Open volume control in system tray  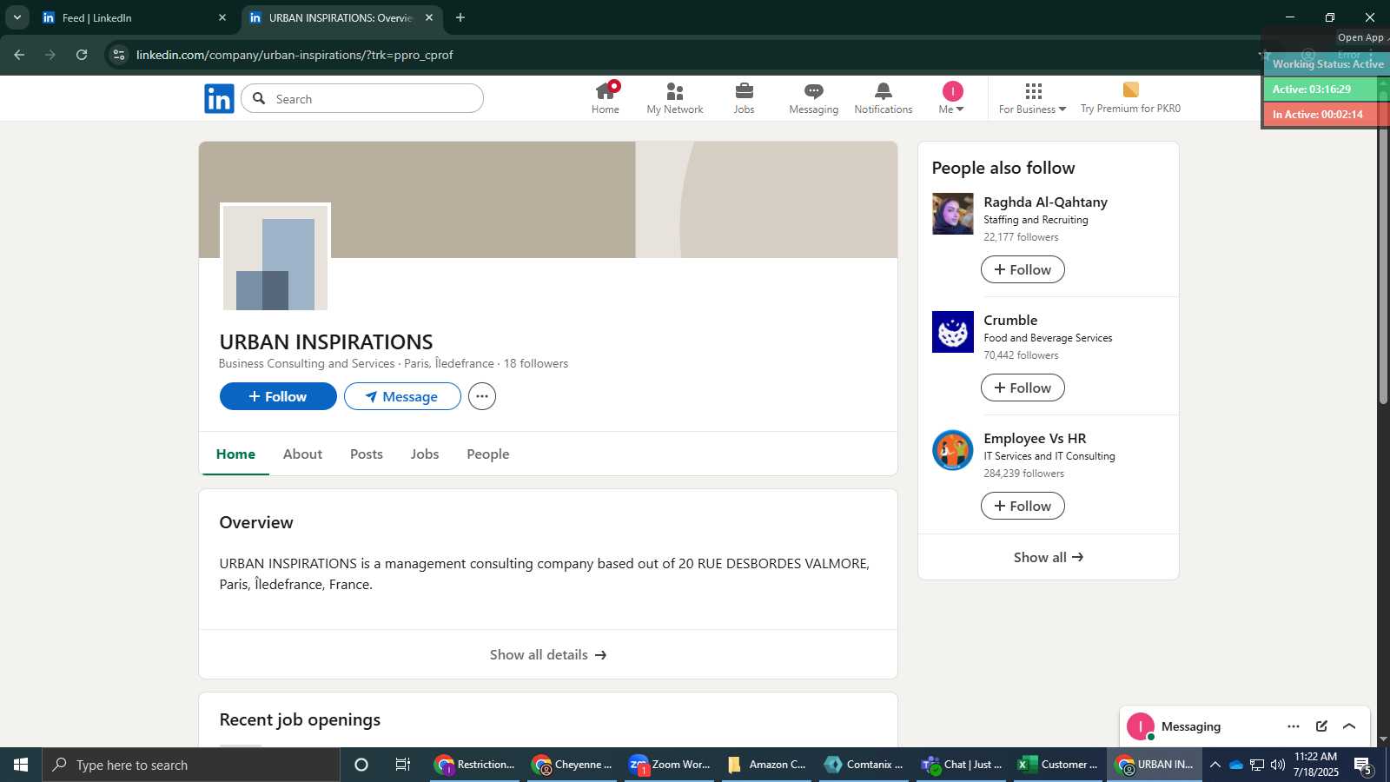point(1277,765)
